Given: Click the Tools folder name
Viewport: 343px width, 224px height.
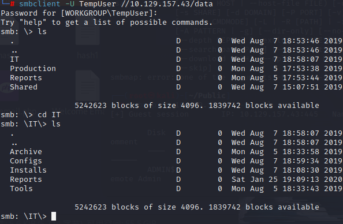Looking at the screenshot, I should 21,189.
